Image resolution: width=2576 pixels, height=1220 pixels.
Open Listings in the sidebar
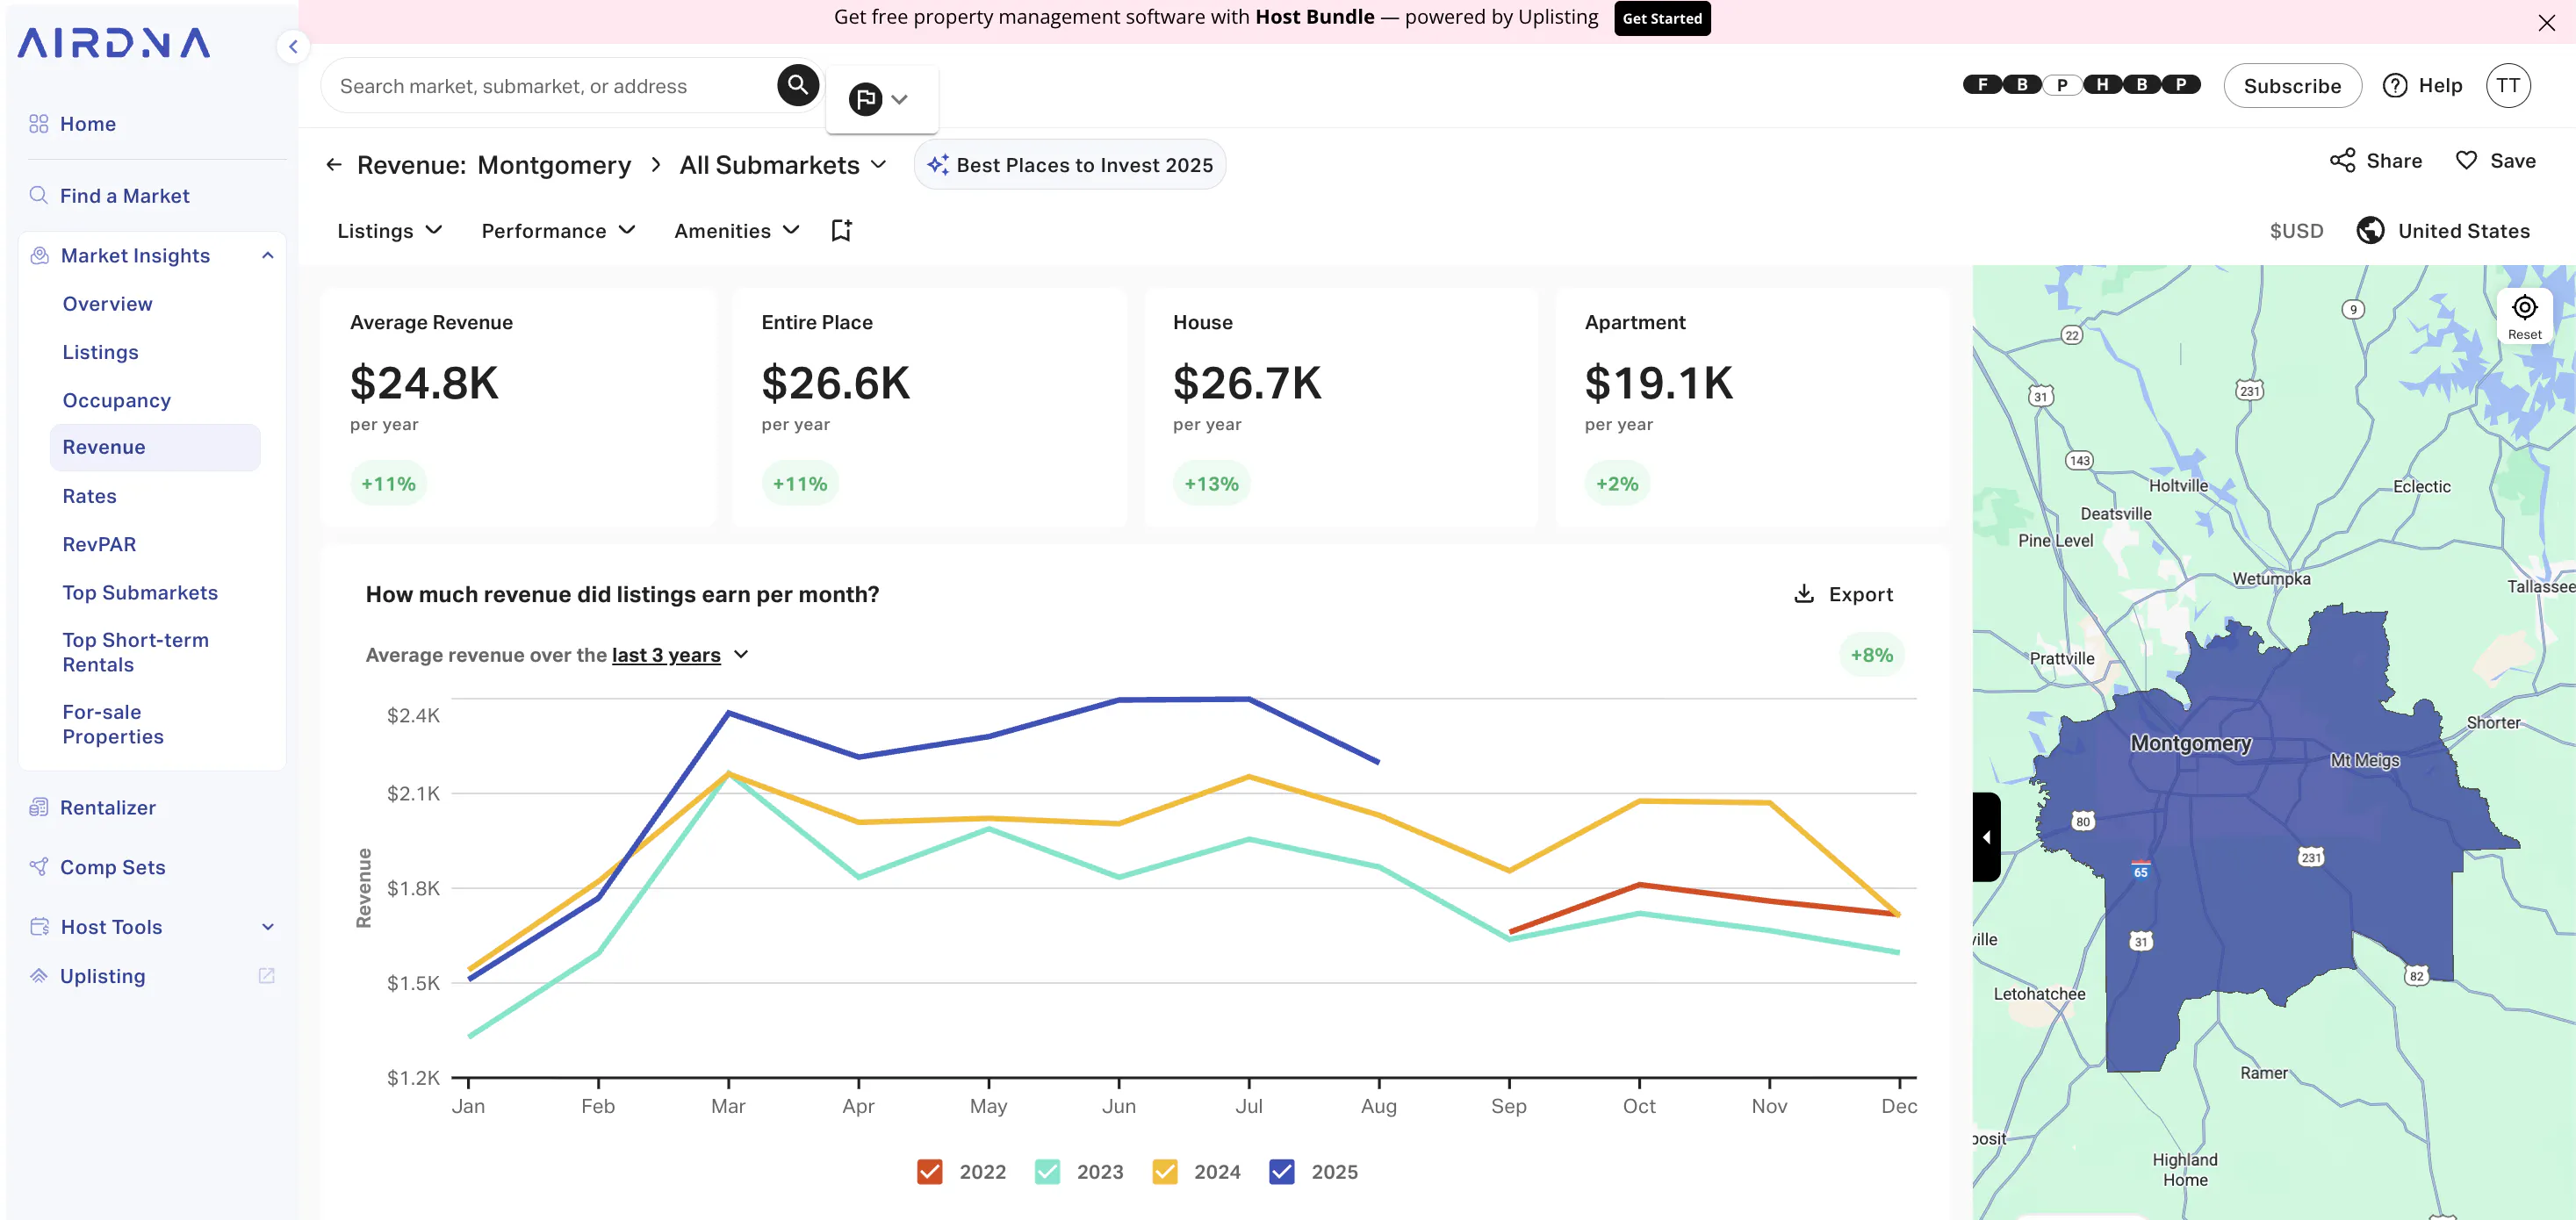(x=100, y=352)
